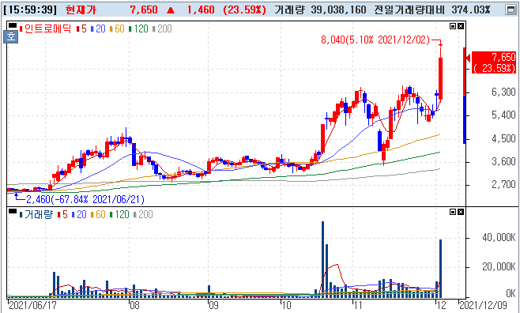Click the 4,500 price axis label

[503, 138]
